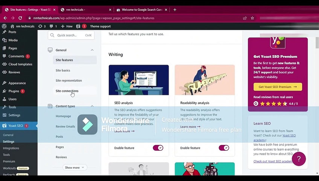This screenshot has height=181, width=319.
Task: Close the nm technicals browser tab
Action: [110, 10]
